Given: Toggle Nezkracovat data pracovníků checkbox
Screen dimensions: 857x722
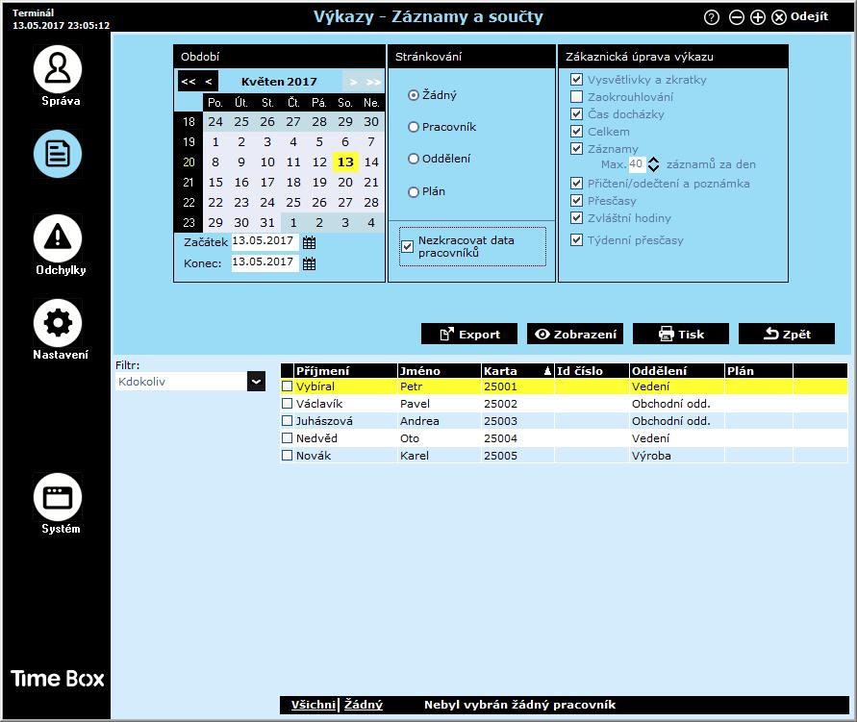Looking at the screenshot, I should (408, 246).
